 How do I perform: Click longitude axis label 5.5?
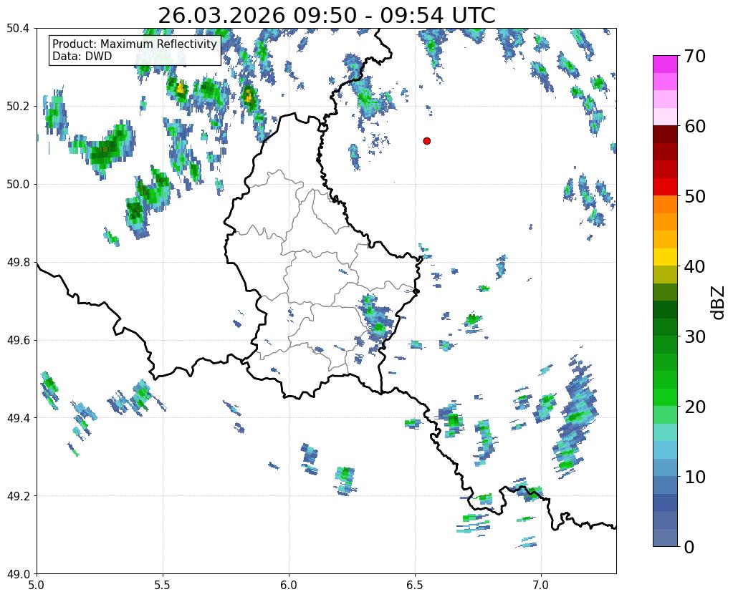pyautogui.click(x=163, y=586)
